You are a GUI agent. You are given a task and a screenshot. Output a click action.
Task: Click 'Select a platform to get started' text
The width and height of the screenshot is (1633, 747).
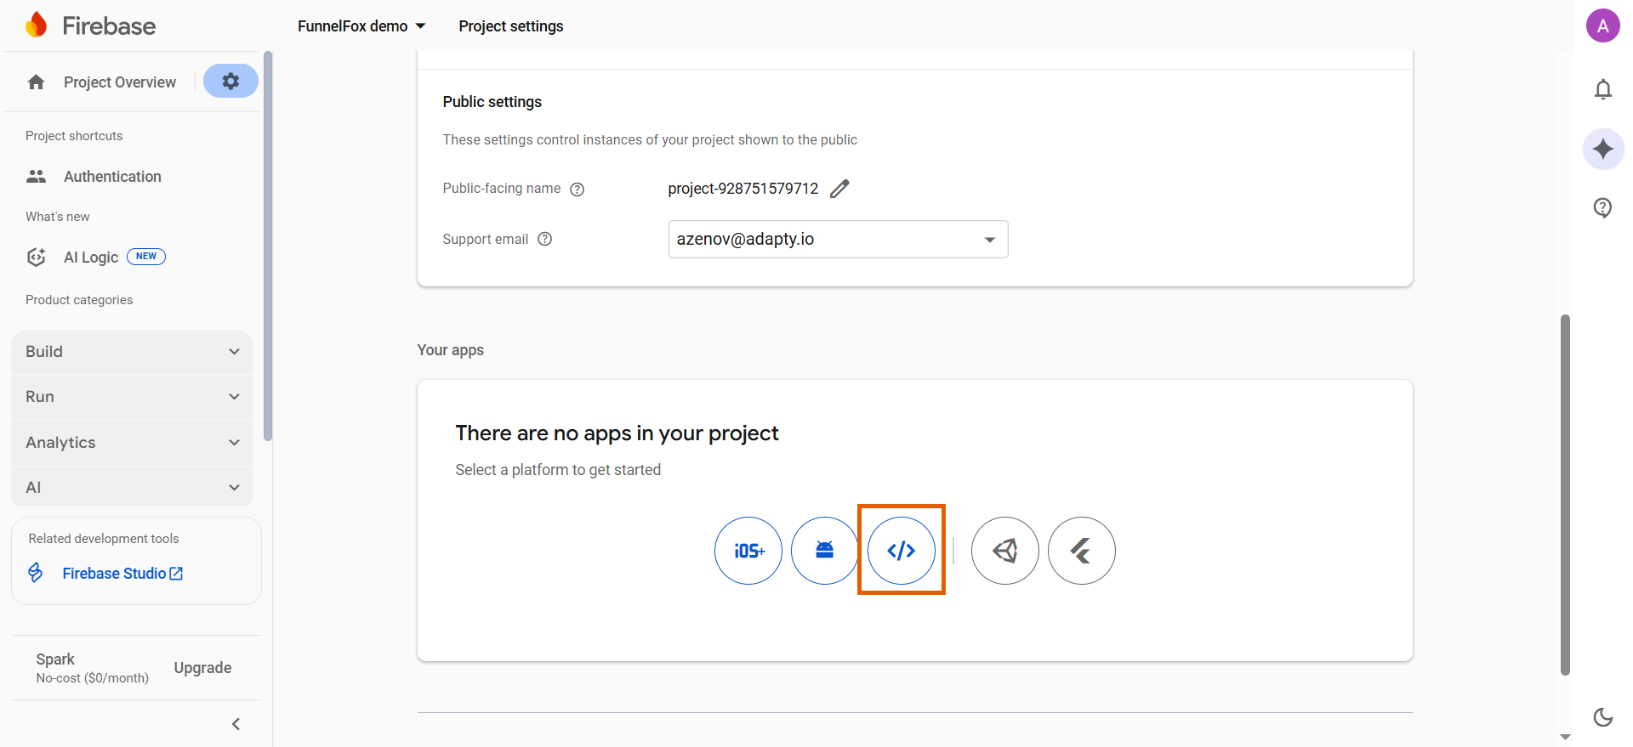[x=558, y=470]
